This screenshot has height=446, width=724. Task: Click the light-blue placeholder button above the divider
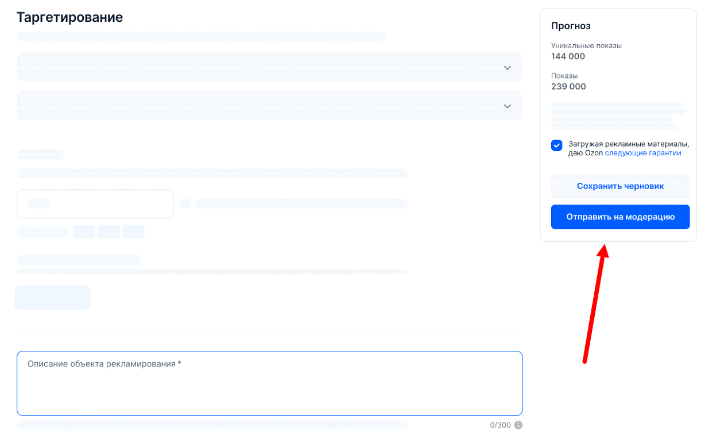coord(52,298)
